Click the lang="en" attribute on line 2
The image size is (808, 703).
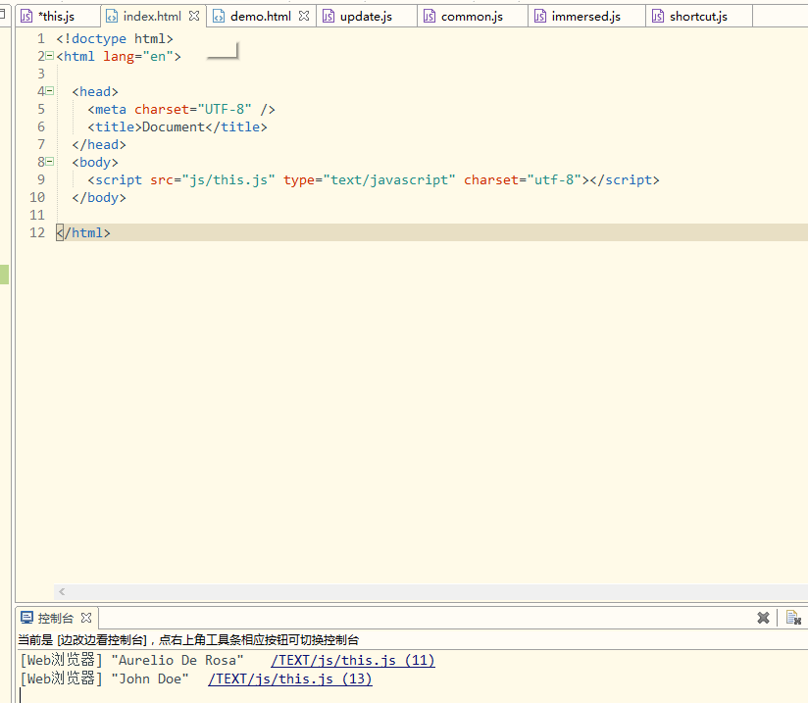tap(138, 56)
